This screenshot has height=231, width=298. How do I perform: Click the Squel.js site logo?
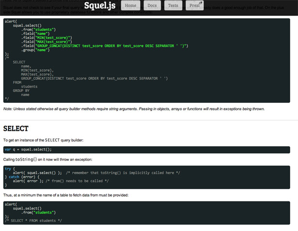click(x=100, y=5)
